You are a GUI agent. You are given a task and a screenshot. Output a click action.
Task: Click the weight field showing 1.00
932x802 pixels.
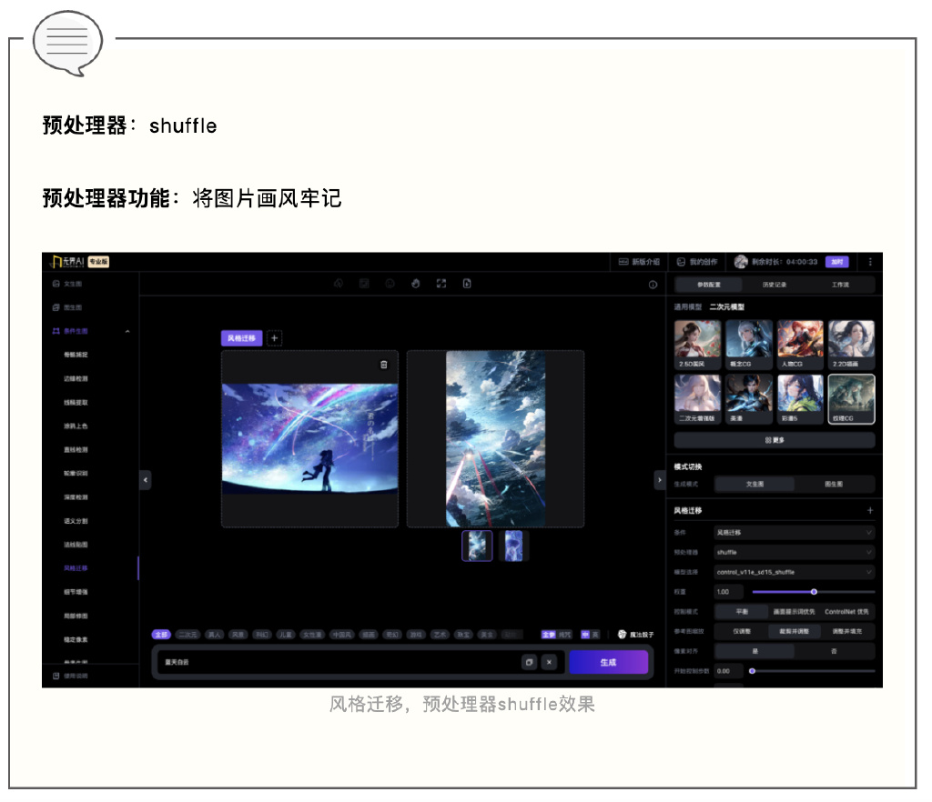click(729, 592)
